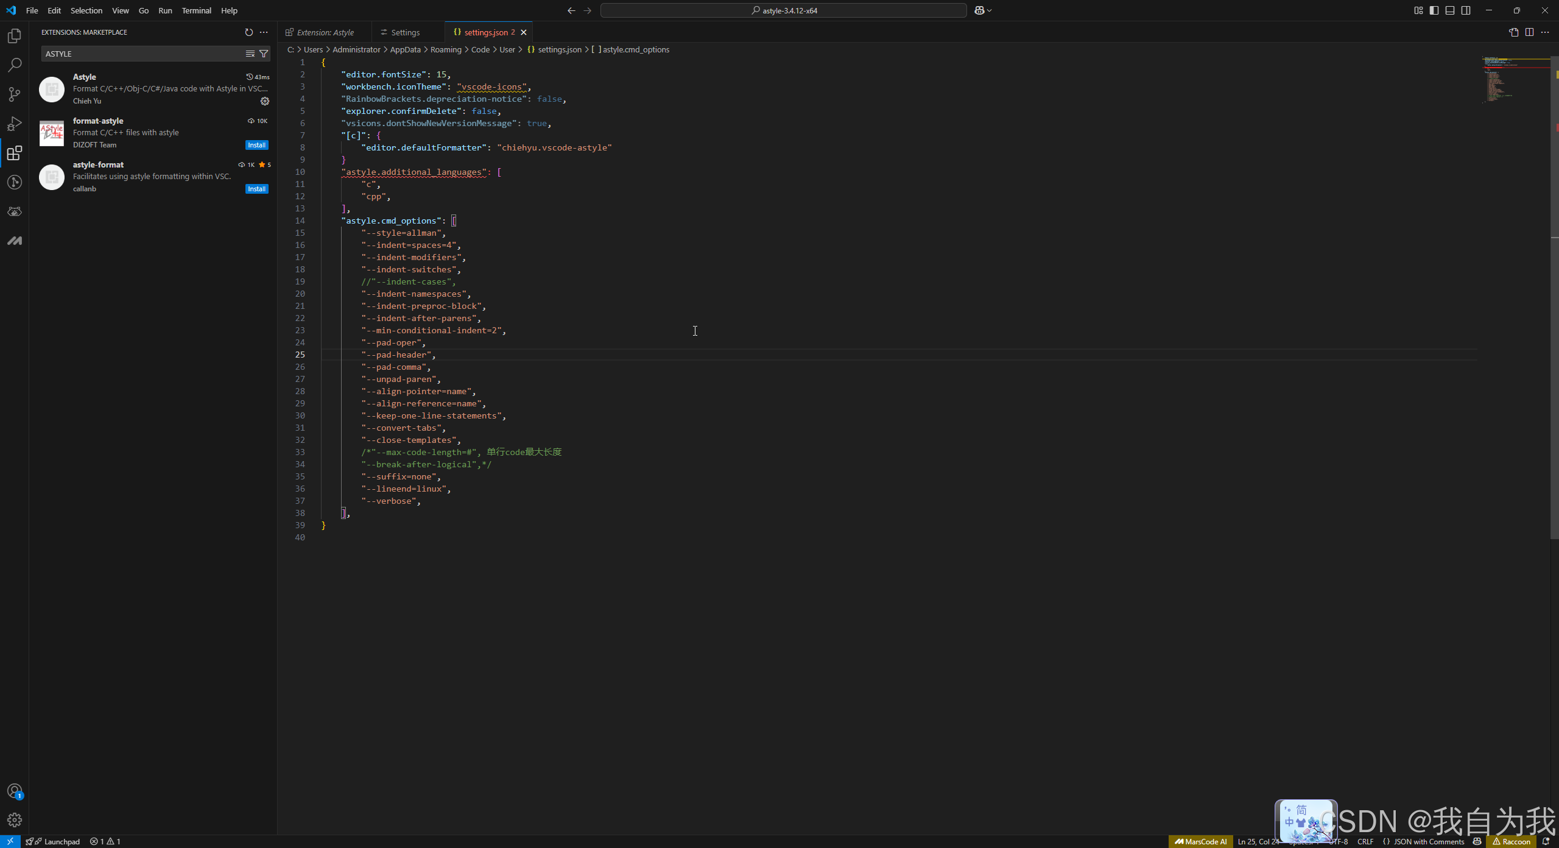Click the Remote window indicator in status bar

9,841
